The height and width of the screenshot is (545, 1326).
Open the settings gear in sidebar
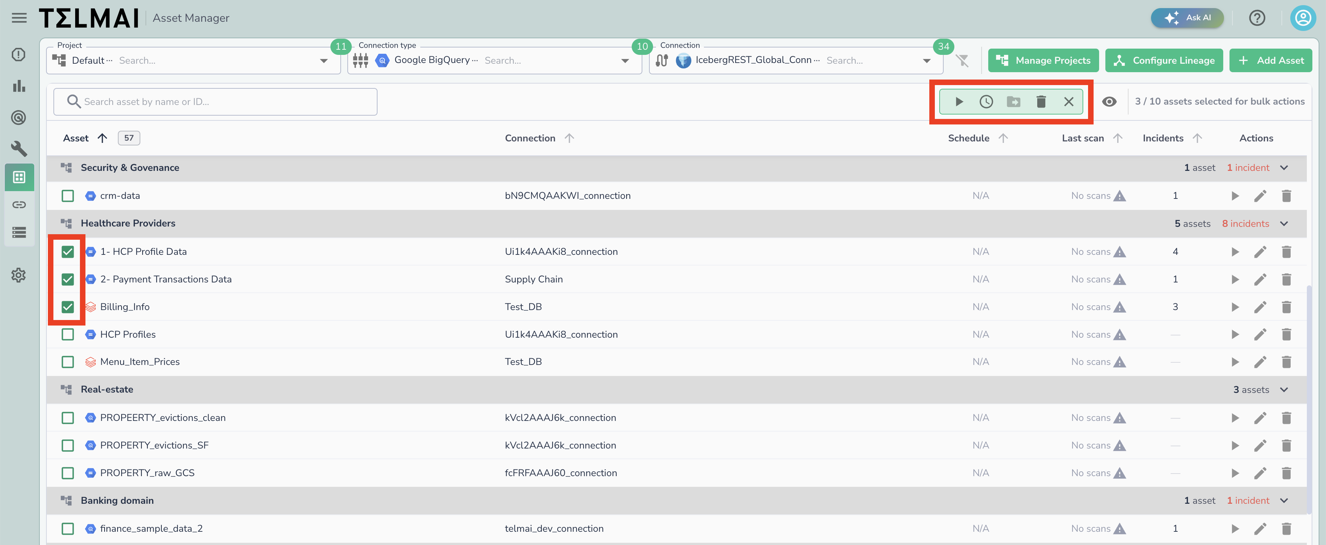18,275
